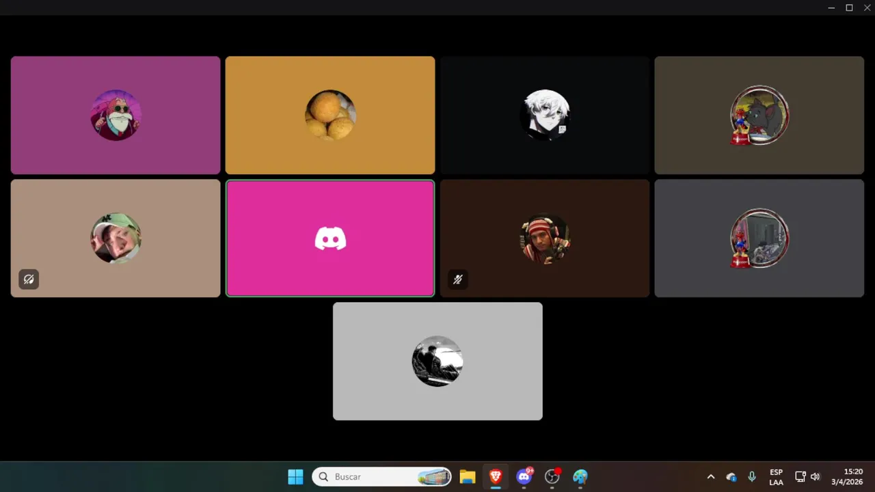The height and width of the screenshot is (492, 875).
Task: Focus the white-haired anime avatar tile
Action: pyautogui.click(x=545, y=115)
